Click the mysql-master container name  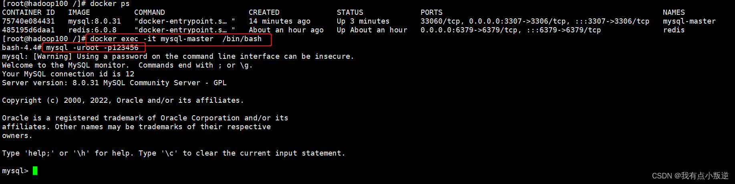click(x=689, y=21)
